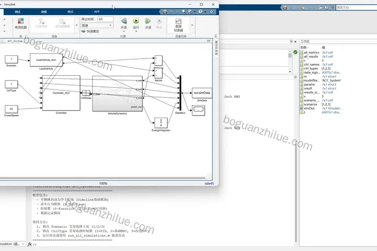The image size is (377, 251).
Task: Open the Data Inspector (数据检查器)
Action: [179, 25]
